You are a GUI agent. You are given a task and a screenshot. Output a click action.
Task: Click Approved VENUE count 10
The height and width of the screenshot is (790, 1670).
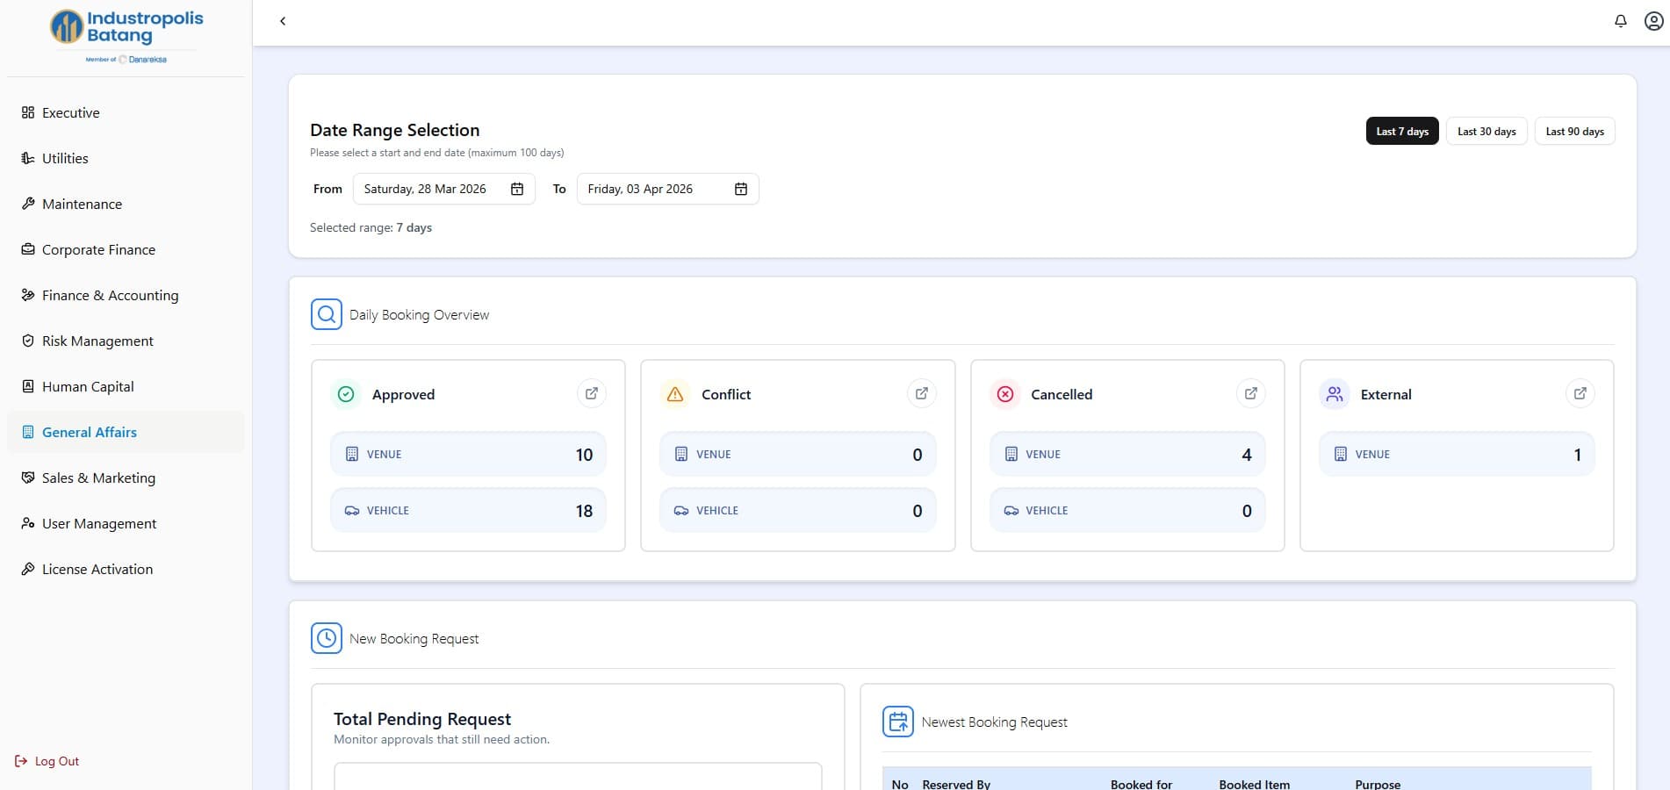point(584,455)
